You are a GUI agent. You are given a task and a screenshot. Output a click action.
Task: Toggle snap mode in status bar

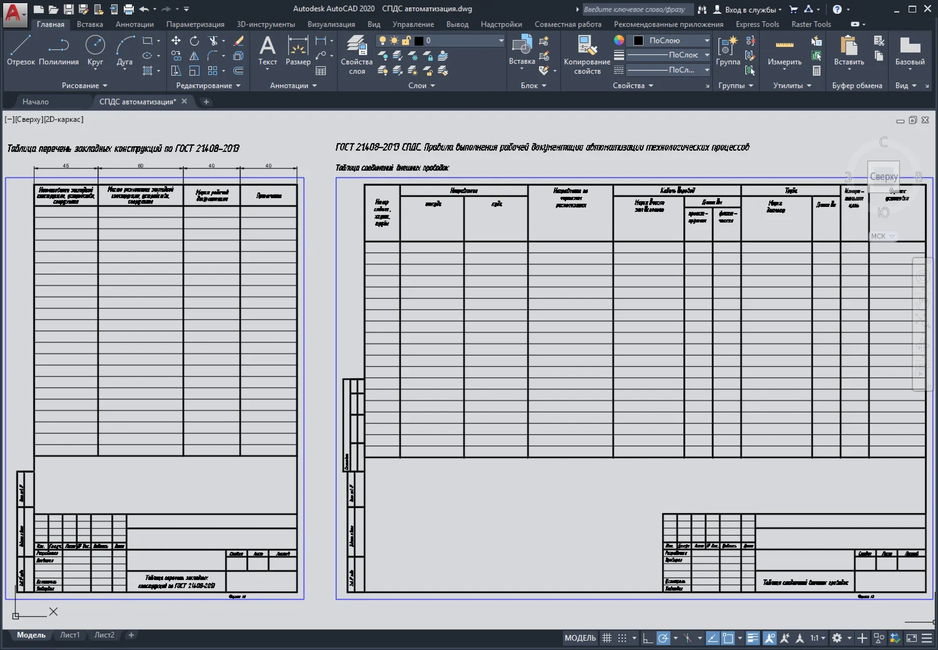[x=622, y=638]
